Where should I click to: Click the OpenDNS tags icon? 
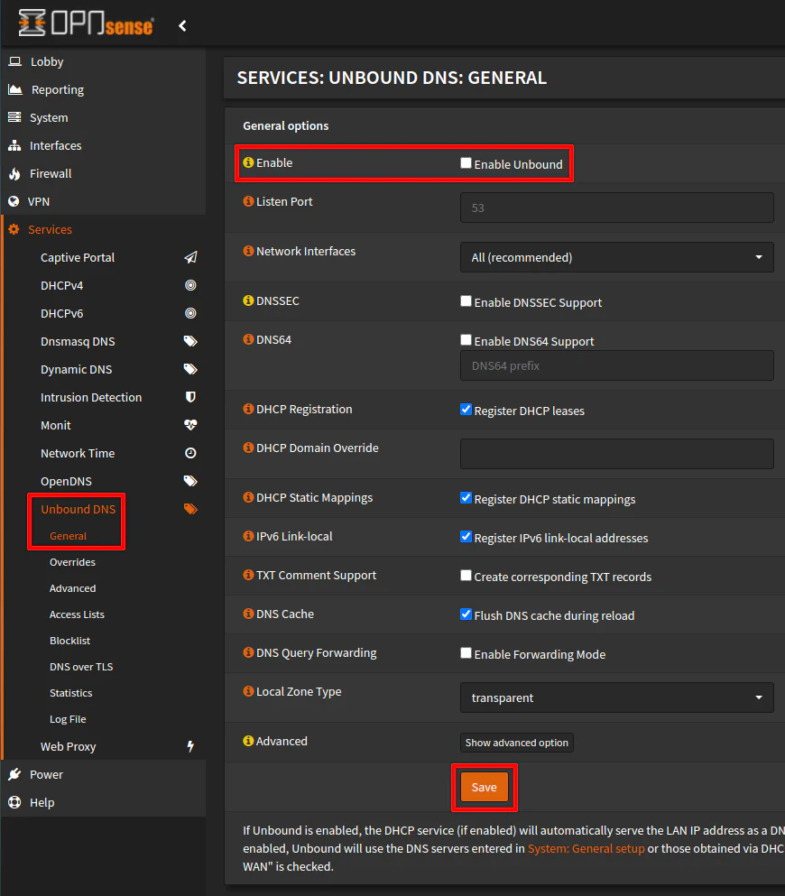(190, 481)
